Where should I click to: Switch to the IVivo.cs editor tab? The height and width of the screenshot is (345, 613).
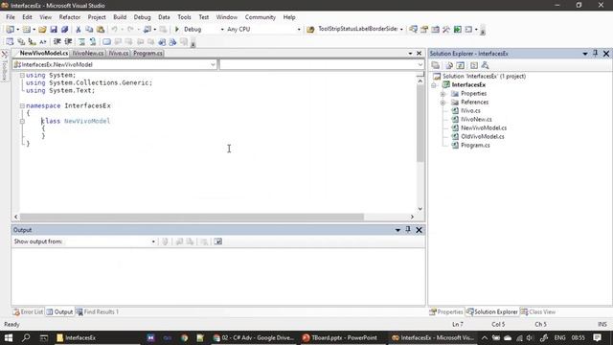click(119, 54)
